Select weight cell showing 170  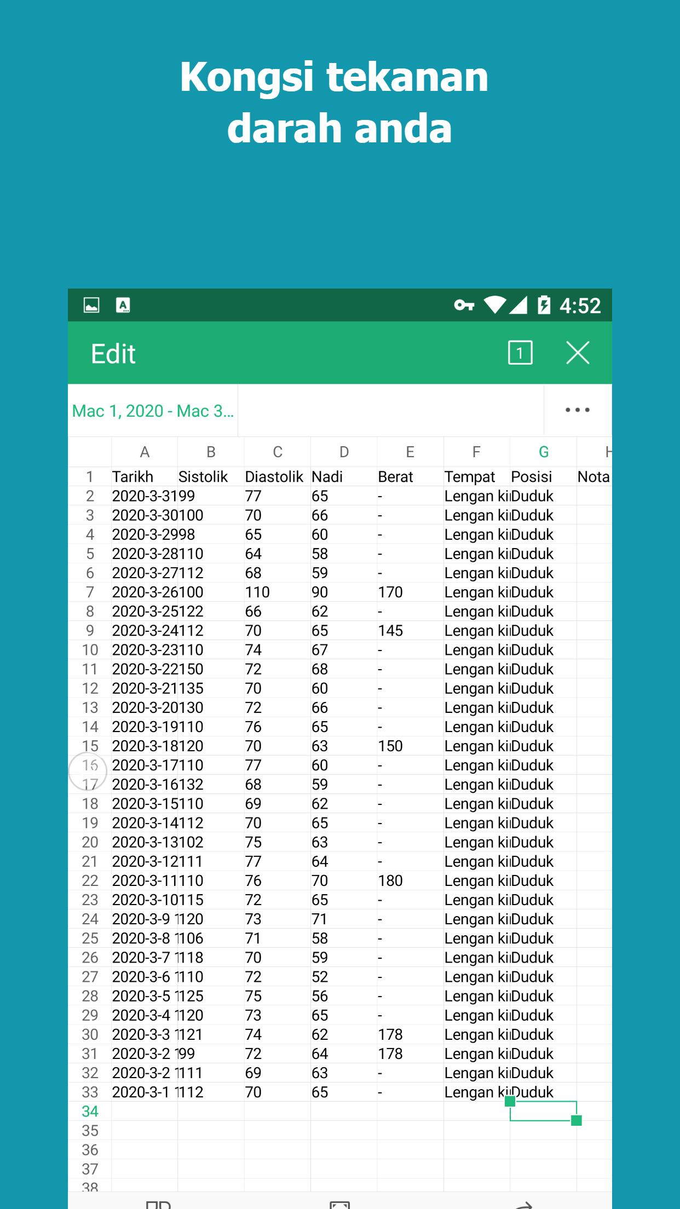pyautogui.click(x=410, y=592)
